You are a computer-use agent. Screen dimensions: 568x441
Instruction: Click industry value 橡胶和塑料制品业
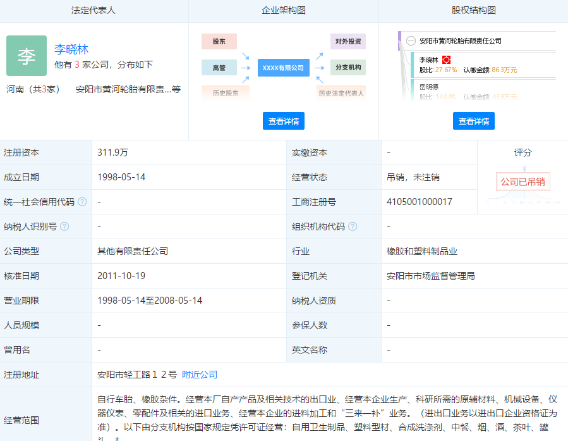pyautogui.click(x=422, y=251)
